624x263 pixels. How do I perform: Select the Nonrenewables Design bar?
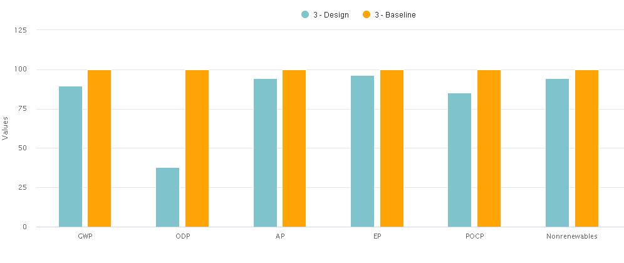tap(557, 153)
